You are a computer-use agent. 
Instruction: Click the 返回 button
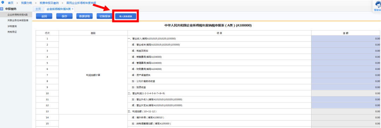pos(44,16)
